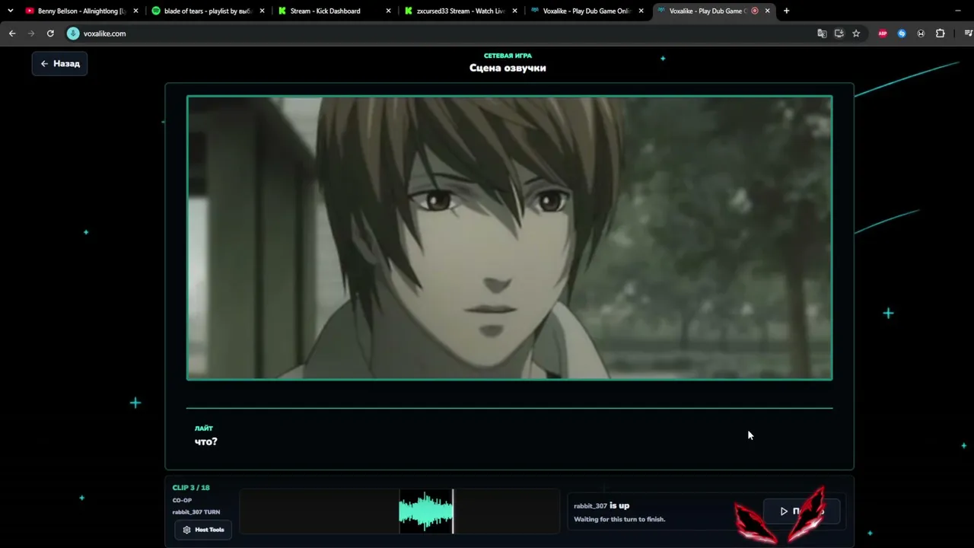Click the Назад back button
Screen dimensions: 974x548
click(59, 64)
